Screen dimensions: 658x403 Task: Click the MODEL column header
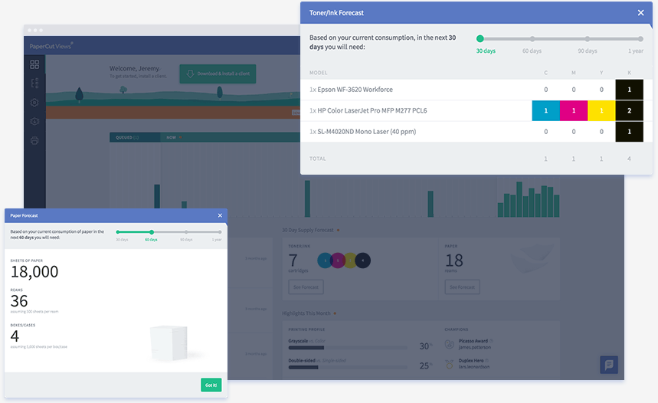coord(318,73)
